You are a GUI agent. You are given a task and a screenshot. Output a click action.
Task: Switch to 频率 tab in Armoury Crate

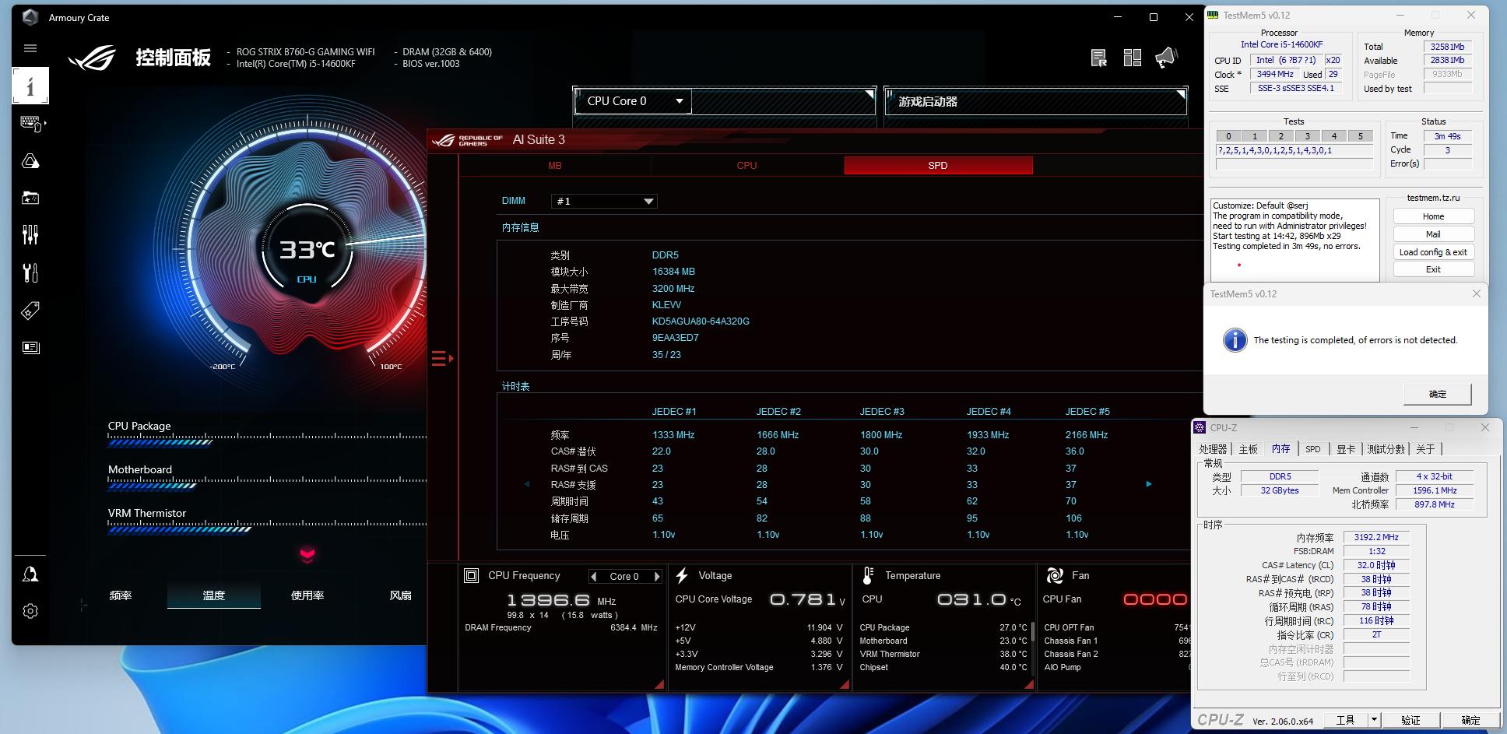(121, 595)
